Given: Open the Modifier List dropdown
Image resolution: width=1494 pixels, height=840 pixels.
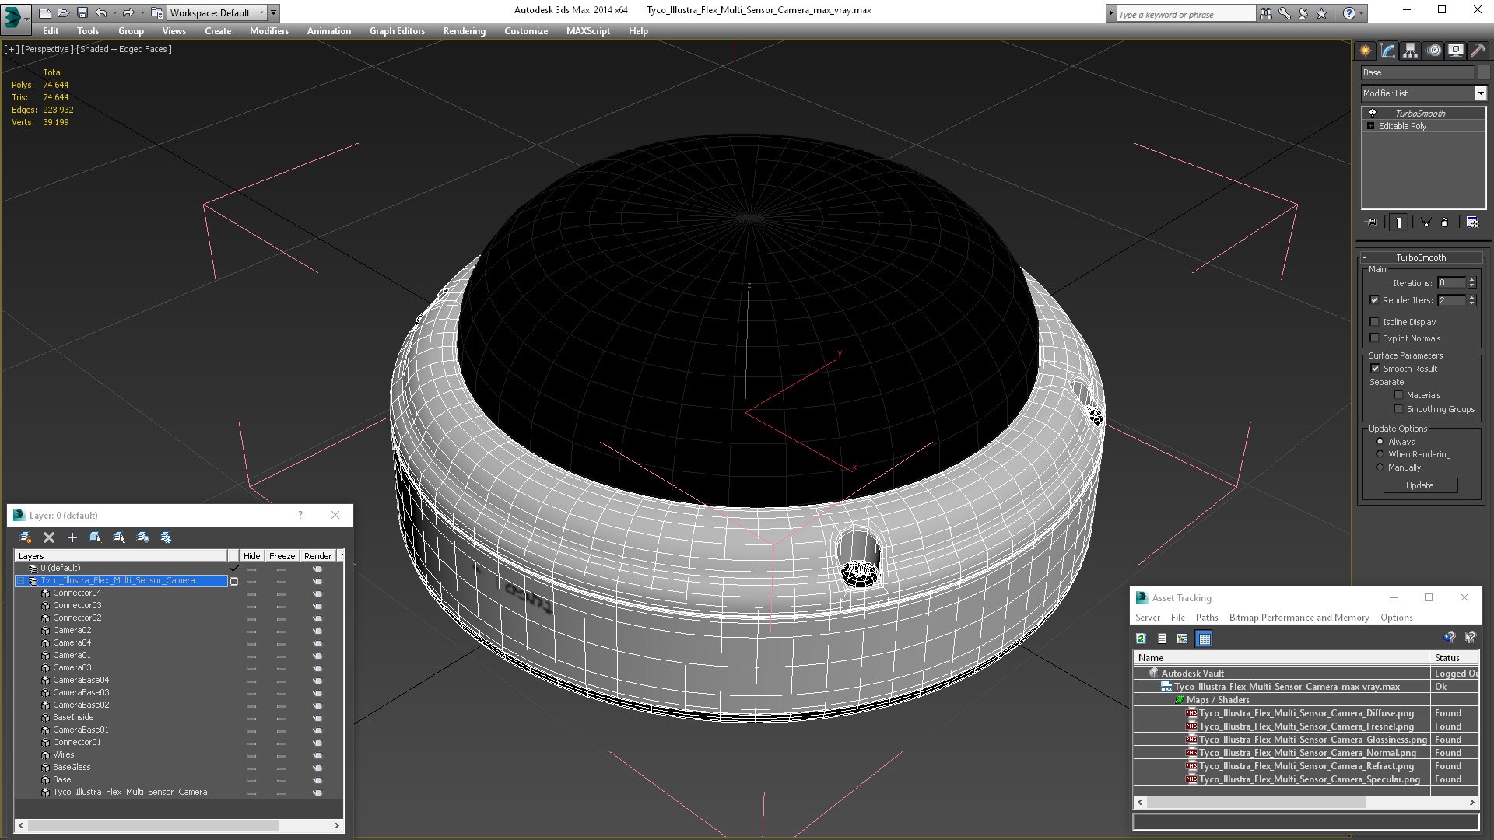Looking at the screenshot, I should click(x=1480, y=93).
